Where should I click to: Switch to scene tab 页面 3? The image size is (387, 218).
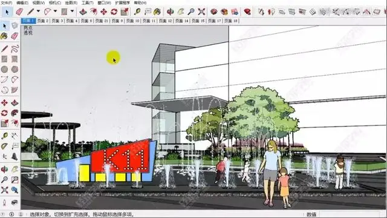click(x=57, y=21)
